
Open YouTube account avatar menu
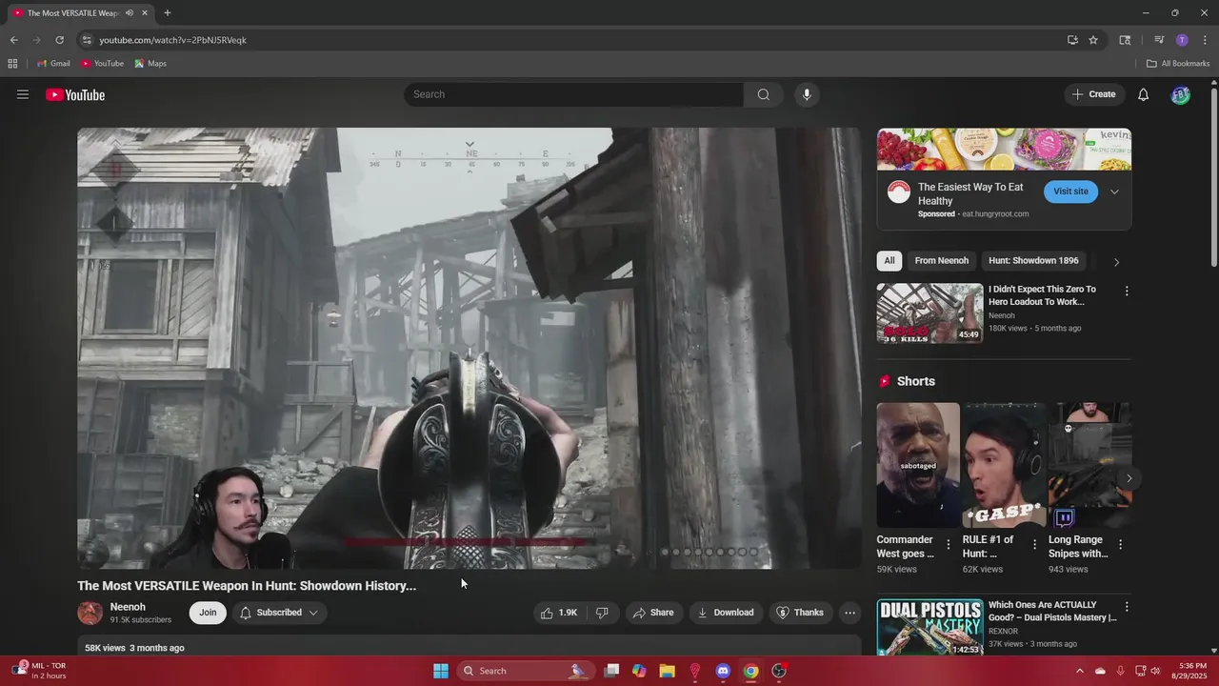1180,94
